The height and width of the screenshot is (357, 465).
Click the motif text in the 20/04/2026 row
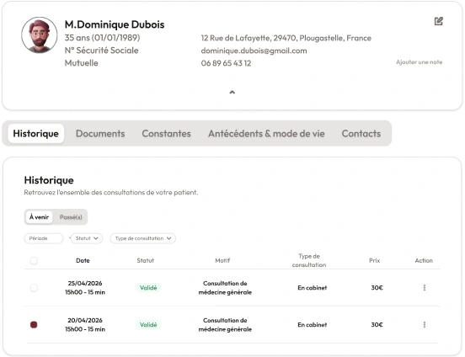point(225,325)
